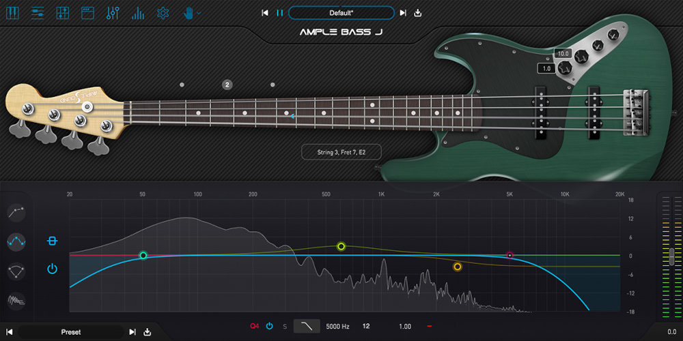
Task: Click the 1K frequency axis label
Action: pyautogui.click(x=381, y=194)
